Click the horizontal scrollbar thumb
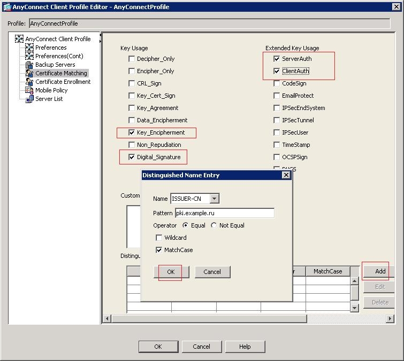Image resolution: width=404 pixels, height=361 pixels. (209, 319)
